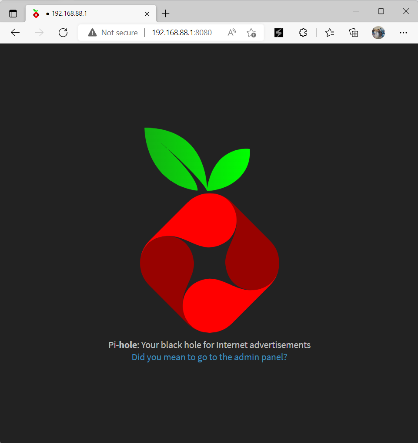Screen dimensions: 418x443
Task: Close the 192.168.88.1 tab
Action: [x=147, y=14]
